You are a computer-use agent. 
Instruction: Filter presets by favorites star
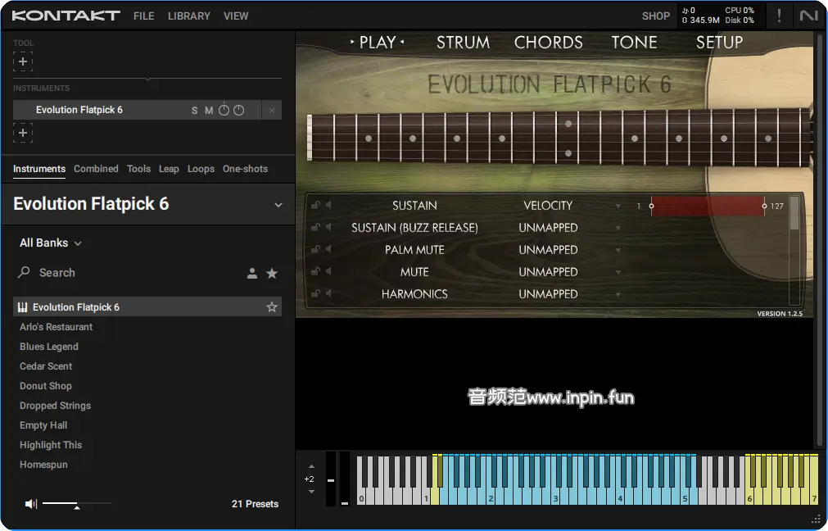[272, 273]
